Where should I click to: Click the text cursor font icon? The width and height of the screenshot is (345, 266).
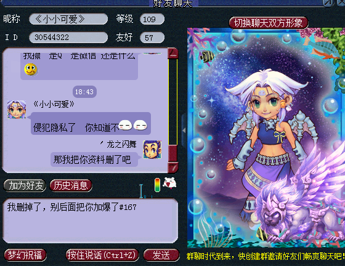click(x=141, y=191)
